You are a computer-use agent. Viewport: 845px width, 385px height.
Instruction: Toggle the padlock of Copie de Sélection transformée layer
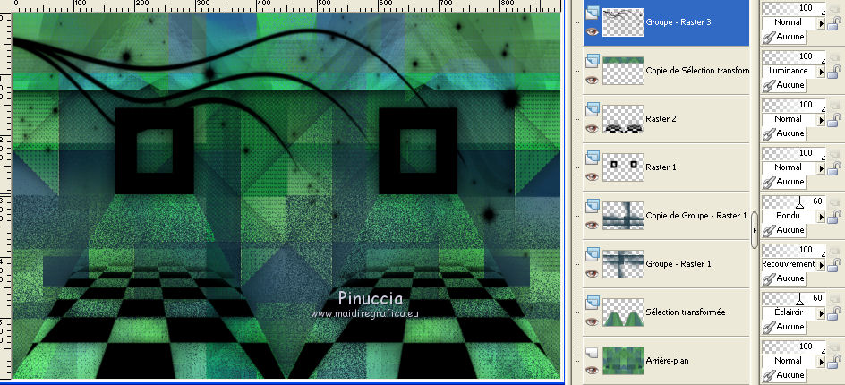click(x=836, y=72)
